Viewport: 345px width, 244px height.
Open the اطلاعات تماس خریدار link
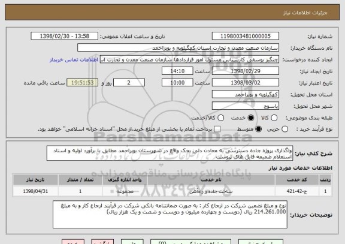tap(74, 60)
